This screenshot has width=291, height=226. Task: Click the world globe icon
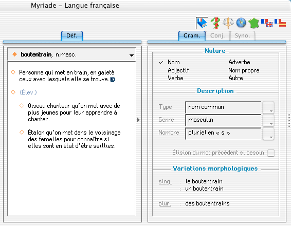241,23
